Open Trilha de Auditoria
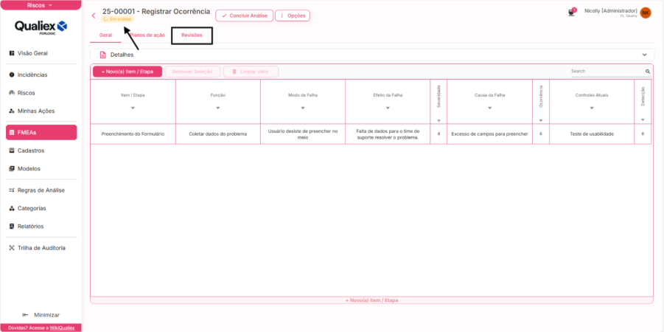This screenshot has height=332, width=664. (x=41, y=248)
